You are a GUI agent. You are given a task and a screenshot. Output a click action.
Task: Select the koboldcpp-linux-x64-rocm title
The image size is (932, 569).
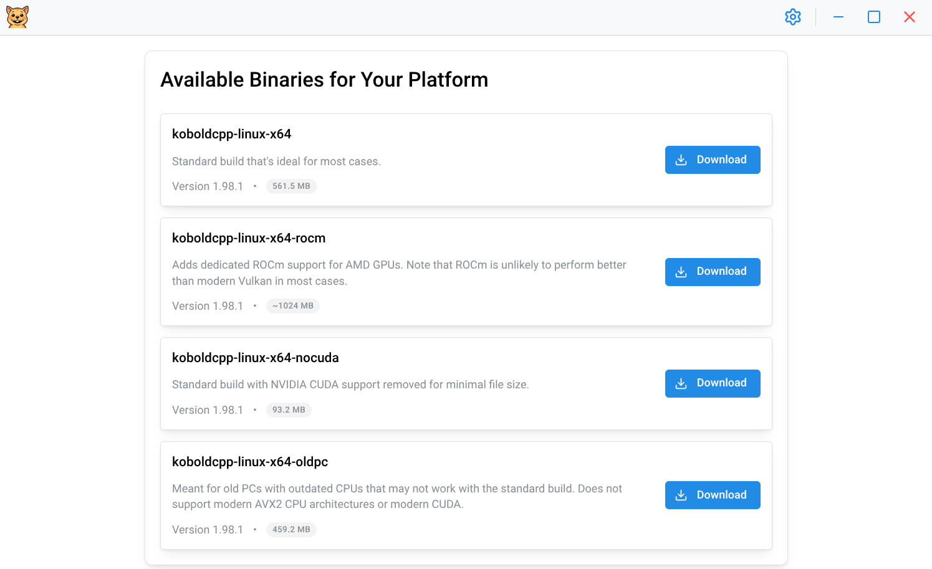249,238
